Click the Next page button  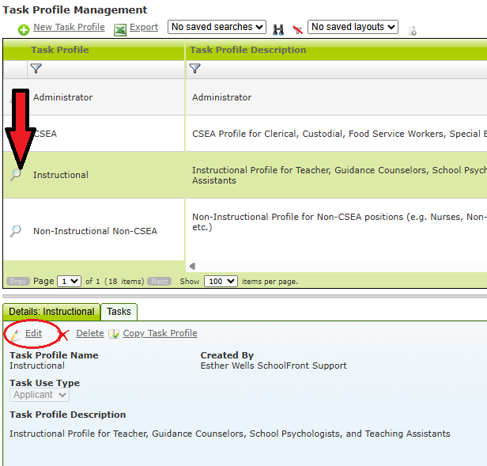tap(160, 282)
